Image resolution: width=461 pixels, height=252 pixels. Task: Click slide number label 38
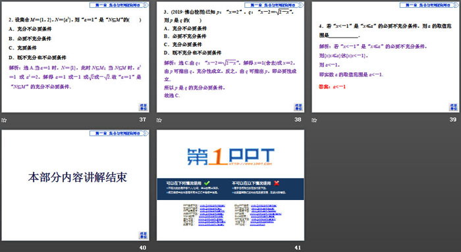tap(298, 119)
